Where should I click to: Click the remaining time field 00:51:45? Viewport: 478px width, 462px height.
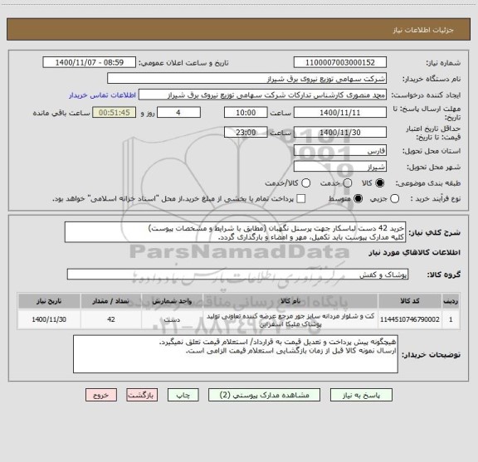[x=115, y=113]
